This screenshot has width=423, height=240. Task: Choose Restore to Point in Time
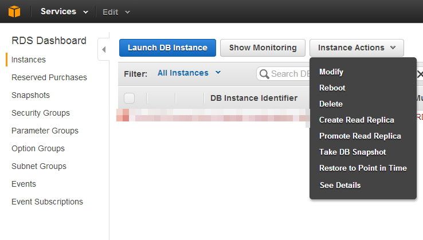(x=363, y=168)
